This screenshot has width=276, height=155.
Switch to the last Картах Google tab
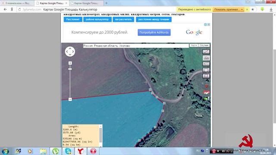coord(86,3)
